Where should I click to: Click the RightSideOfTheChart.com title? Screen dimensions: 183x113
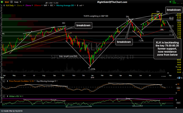tap(112, 2)
